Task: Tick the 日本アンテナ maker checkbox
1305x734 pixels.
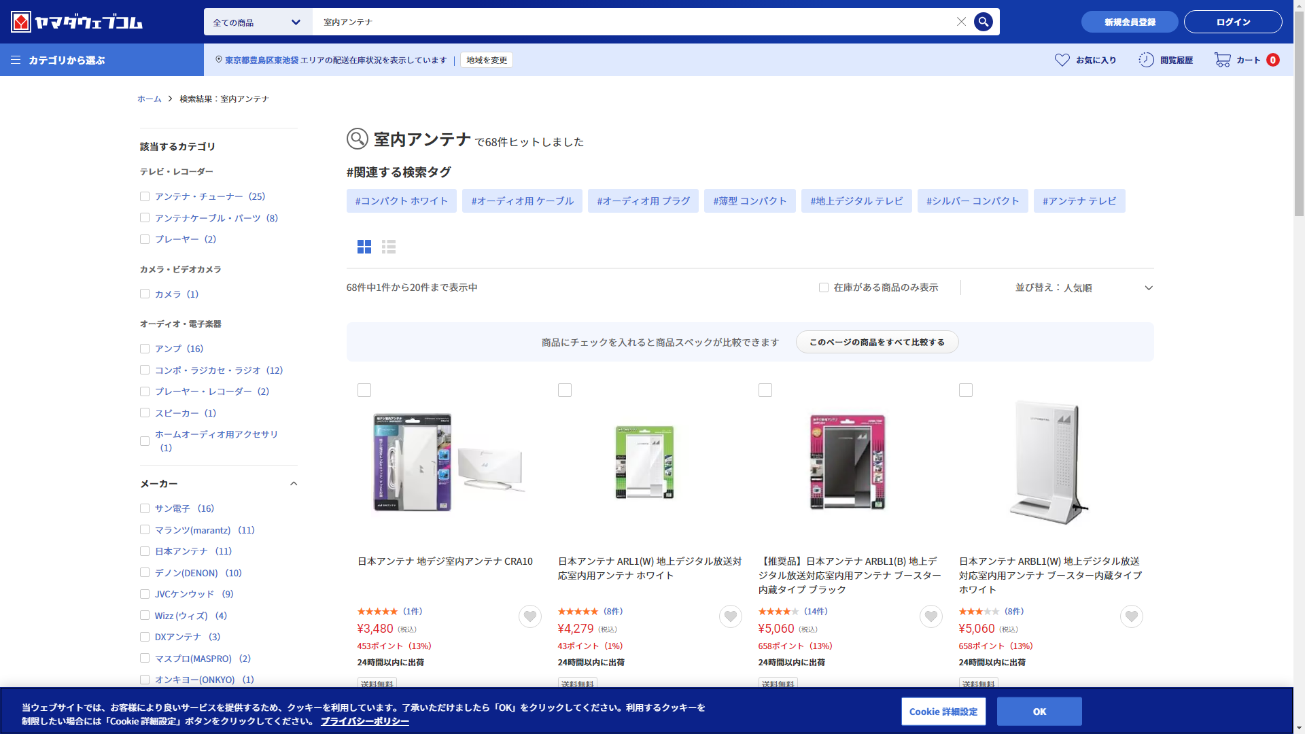Action: point(145,551)
